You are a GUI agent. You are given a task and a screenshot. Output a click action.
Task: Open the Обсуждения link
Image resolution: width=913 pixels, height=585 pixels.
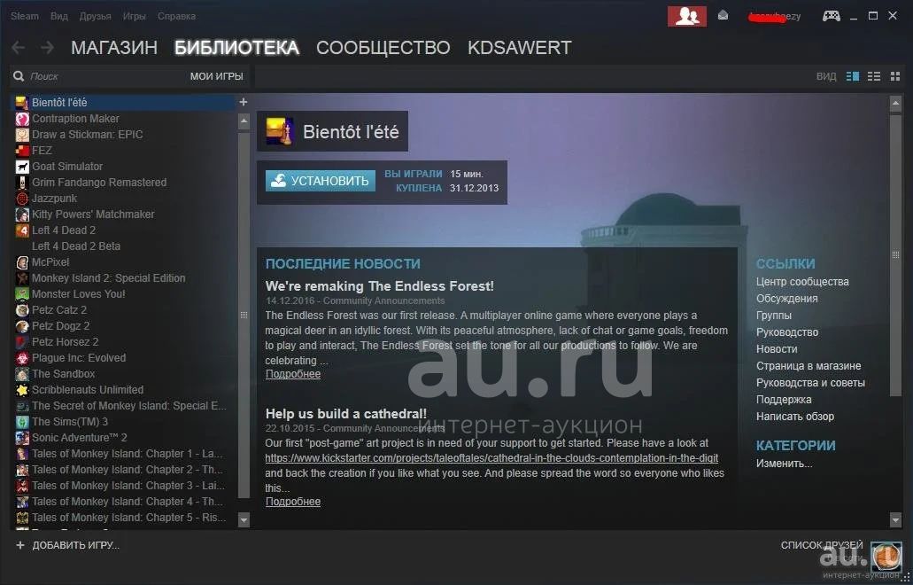[786, 299]
